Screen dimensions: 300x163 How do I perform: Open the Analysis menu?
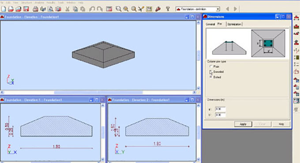[39, 3]
